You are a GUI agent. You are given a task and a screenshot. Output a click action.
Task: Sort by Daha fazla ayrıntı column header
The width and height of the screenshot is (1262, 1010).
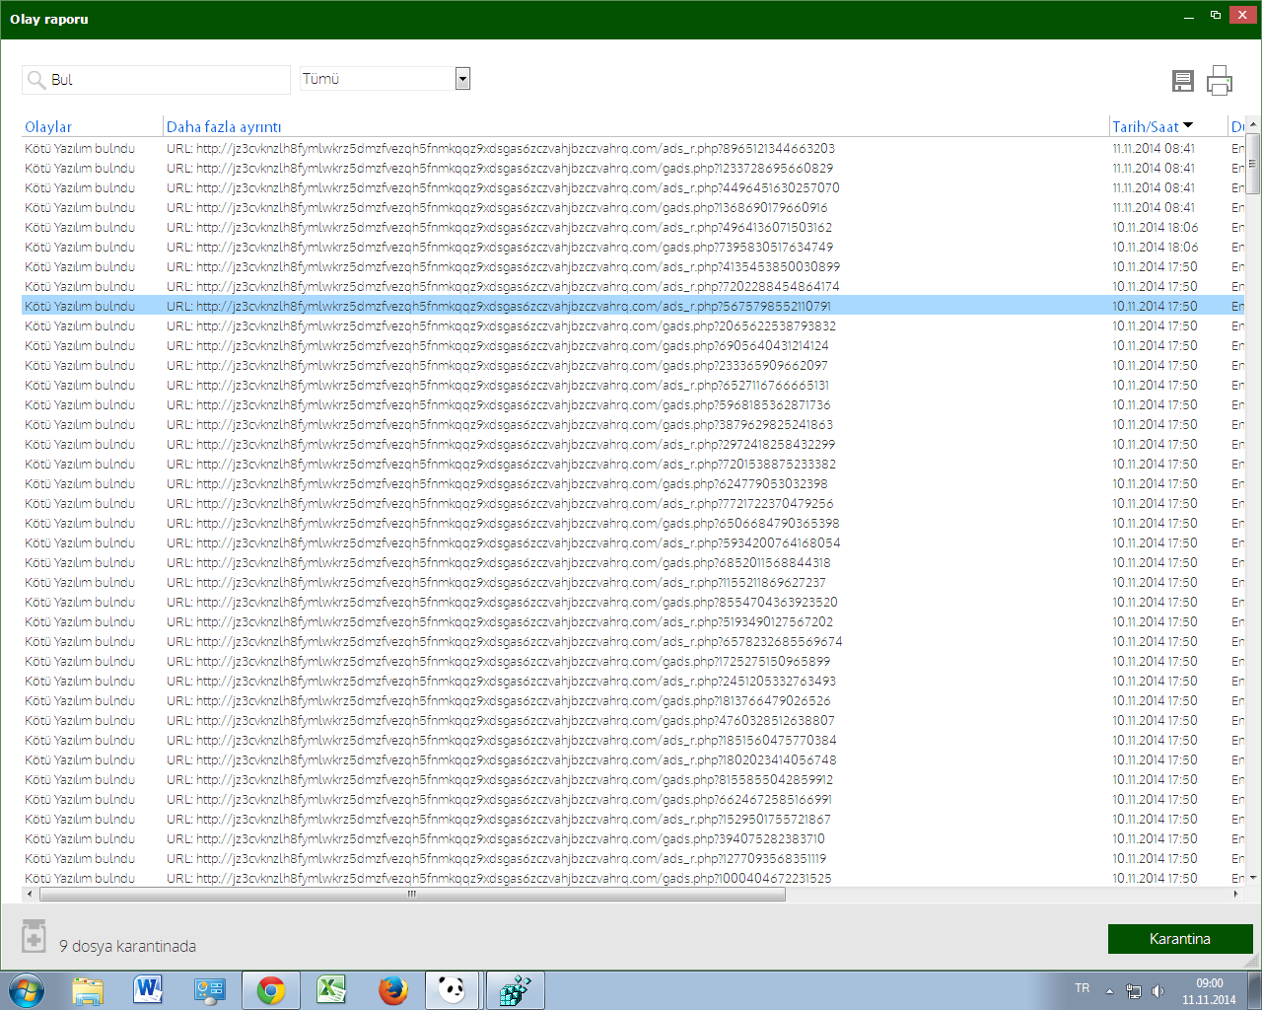tap(224, 126)
